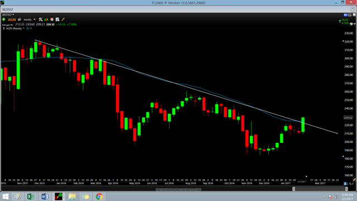Toggle logarithmic scale L button
This screenshot has height=201, width=357.
348,184
